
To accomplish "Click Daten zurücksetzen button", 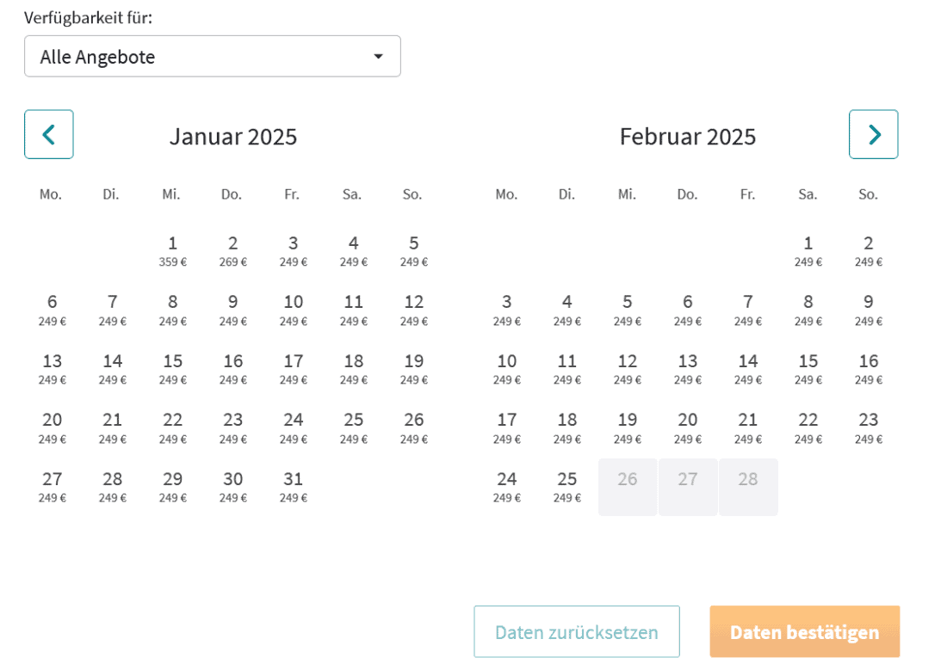I will [x=576, y=632].
